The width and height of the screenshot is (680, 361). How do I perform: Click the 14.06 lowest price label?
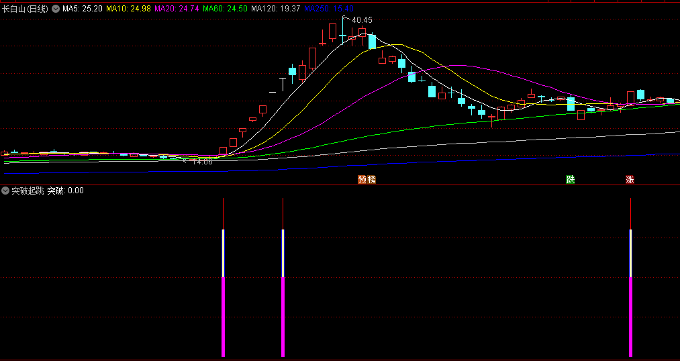click(201, 162)
